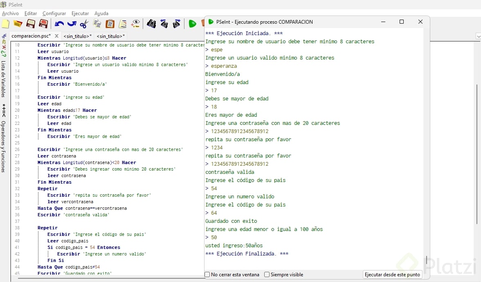Viewport: 481px width, 282px height.
Task: Open the Ayuda menu
Action: coord(101,13)
